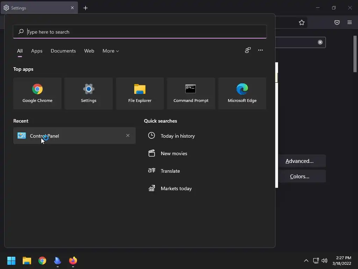Open the blue sailboat app on taskbar
Viewport: 358px width, 269px height.
click(58, 261)
